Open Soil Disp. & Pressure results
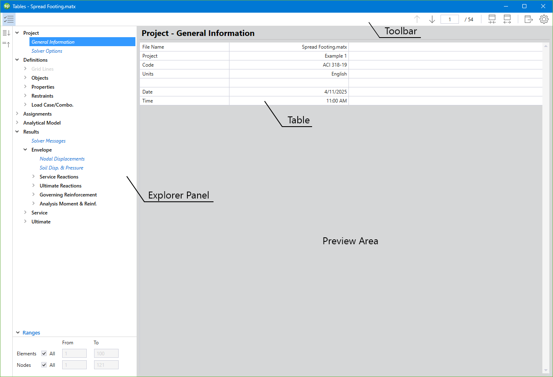This screenshot has height=377, width=553. click(x=61, y=167)
